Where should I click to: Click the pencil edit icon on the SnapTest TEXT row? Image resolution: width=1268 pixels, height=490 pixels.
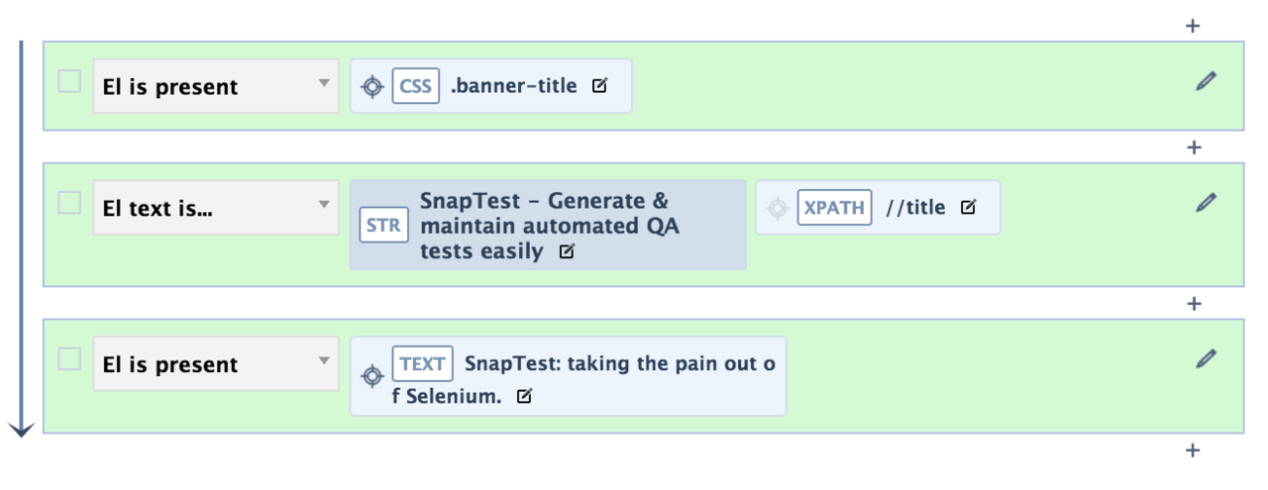tap(1206, 357)
